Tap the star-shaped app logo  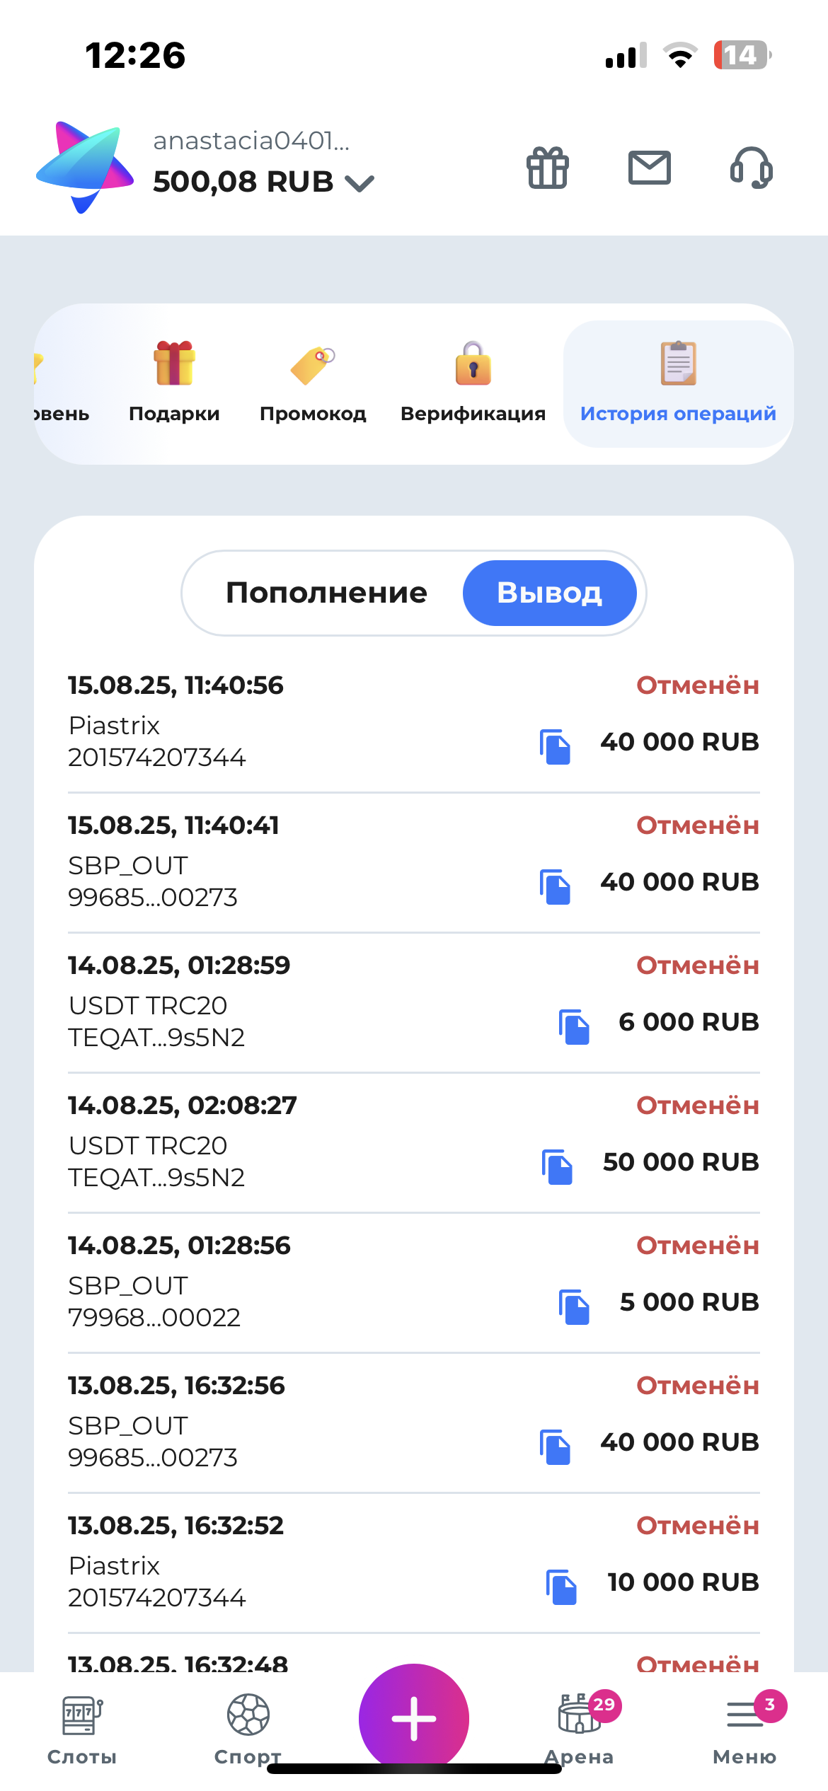point(85,167)
